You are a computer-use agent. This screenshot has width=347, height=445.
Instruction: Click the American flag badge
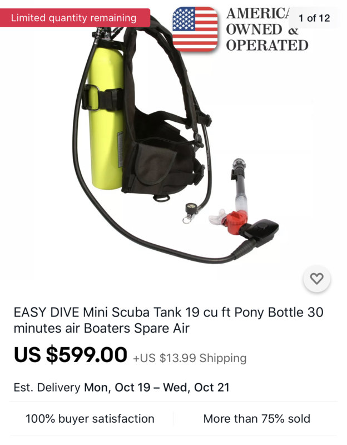[195, 29]
